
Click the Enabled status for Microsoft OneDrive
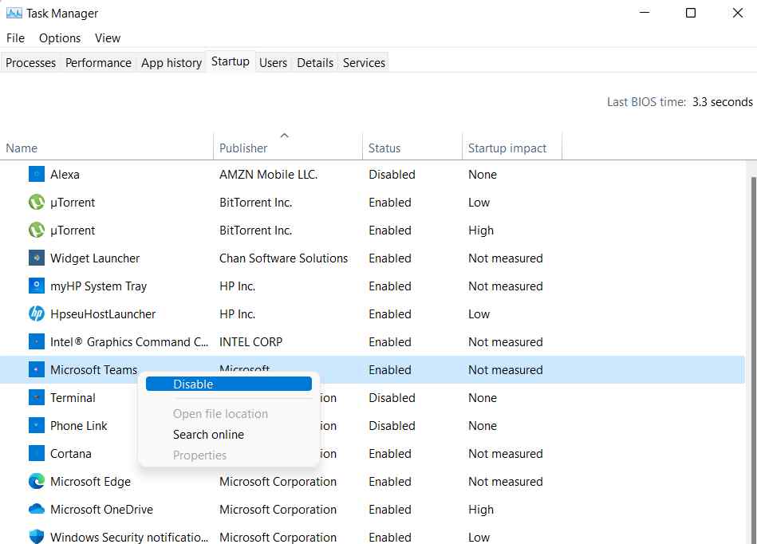pyautogui.click(x=390, y=510)
